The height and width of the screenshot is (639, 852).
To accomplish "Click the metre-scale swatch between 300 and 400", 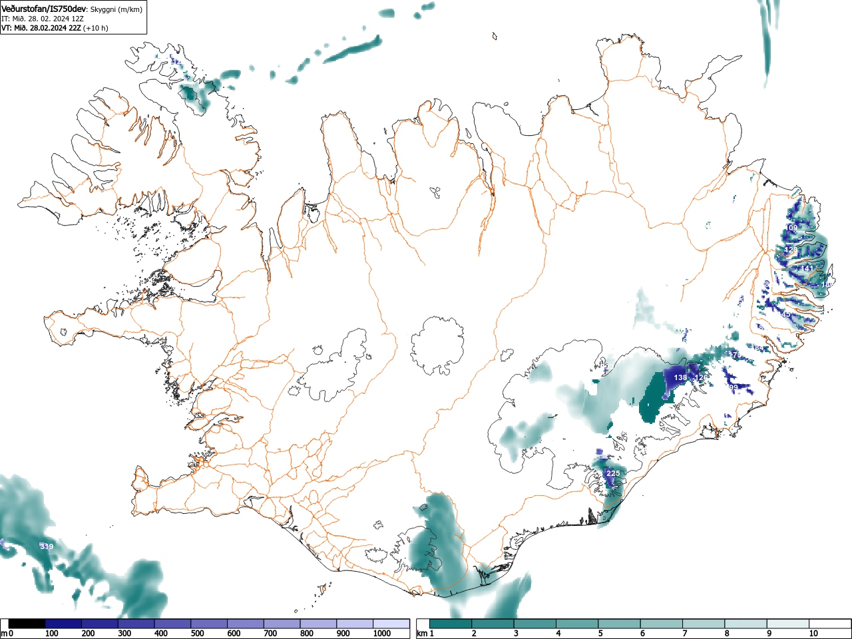I will (x=136, y=624).
